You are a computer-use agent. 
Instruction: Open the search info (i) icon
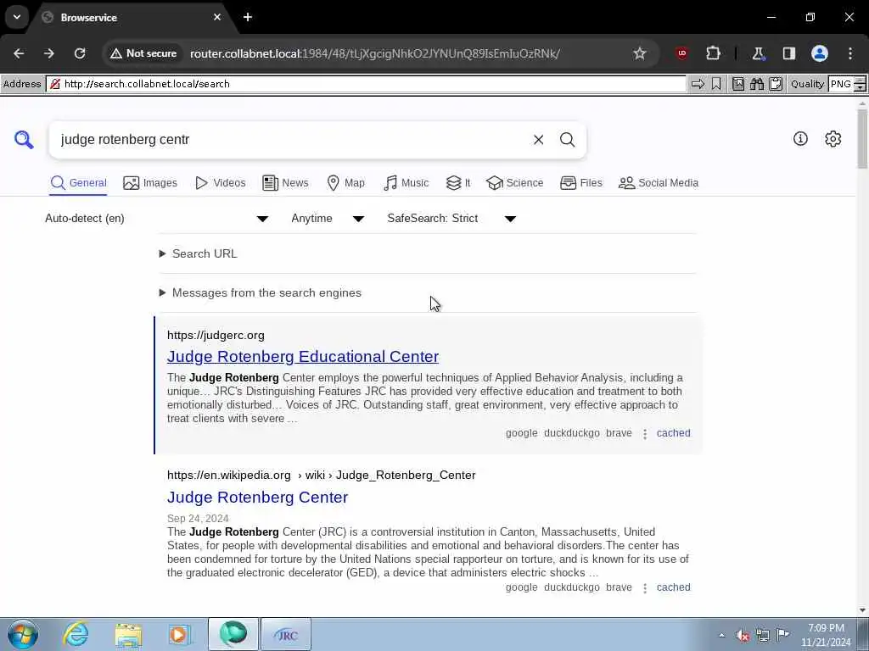(x=800, y=138)
